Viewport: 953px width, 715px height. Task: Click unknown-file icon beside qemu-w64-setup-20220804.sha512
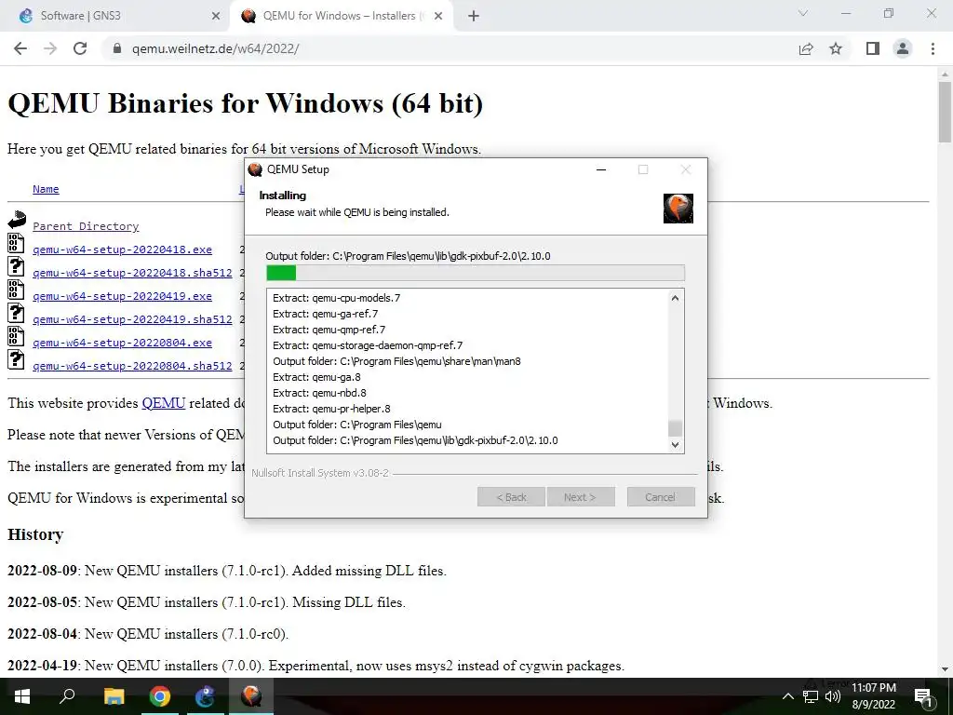[16, 359]
